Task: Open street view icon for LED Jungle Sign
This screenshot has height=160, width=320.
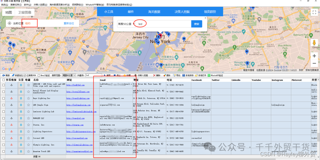Action: (21, 105)
